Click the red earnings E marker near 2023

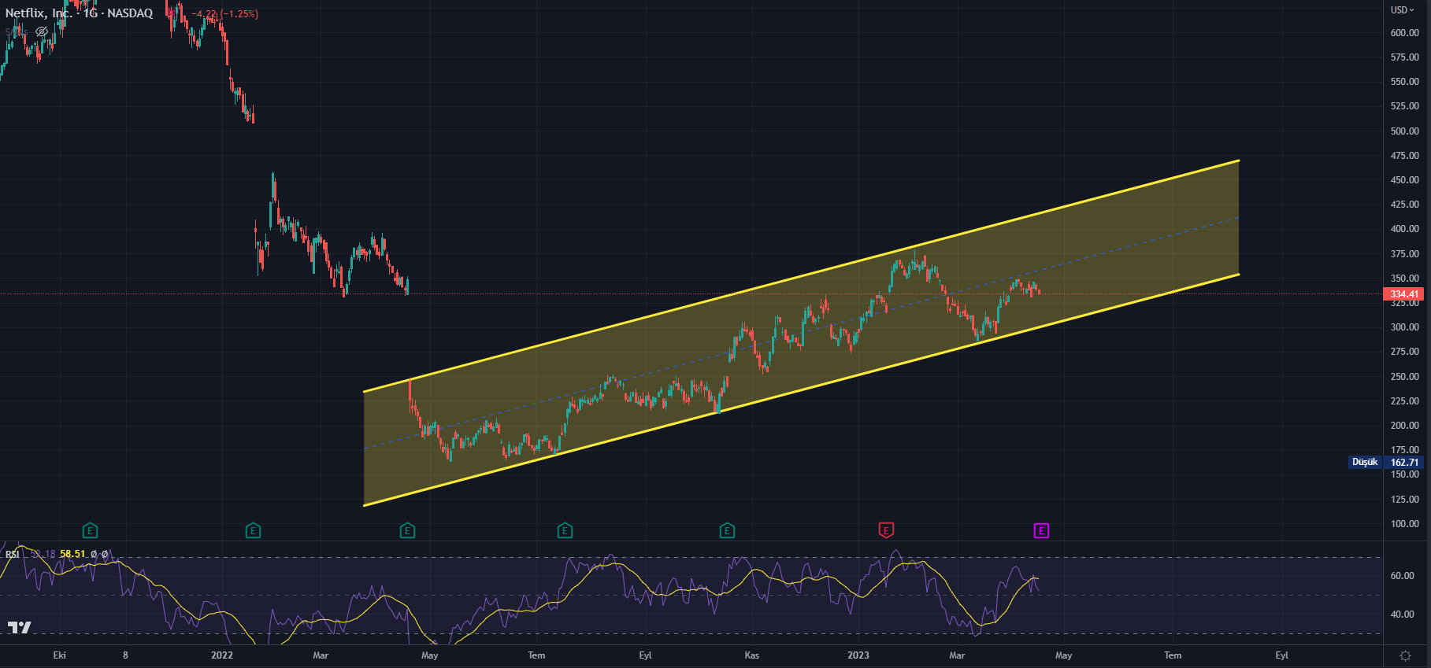pos(886,530)
